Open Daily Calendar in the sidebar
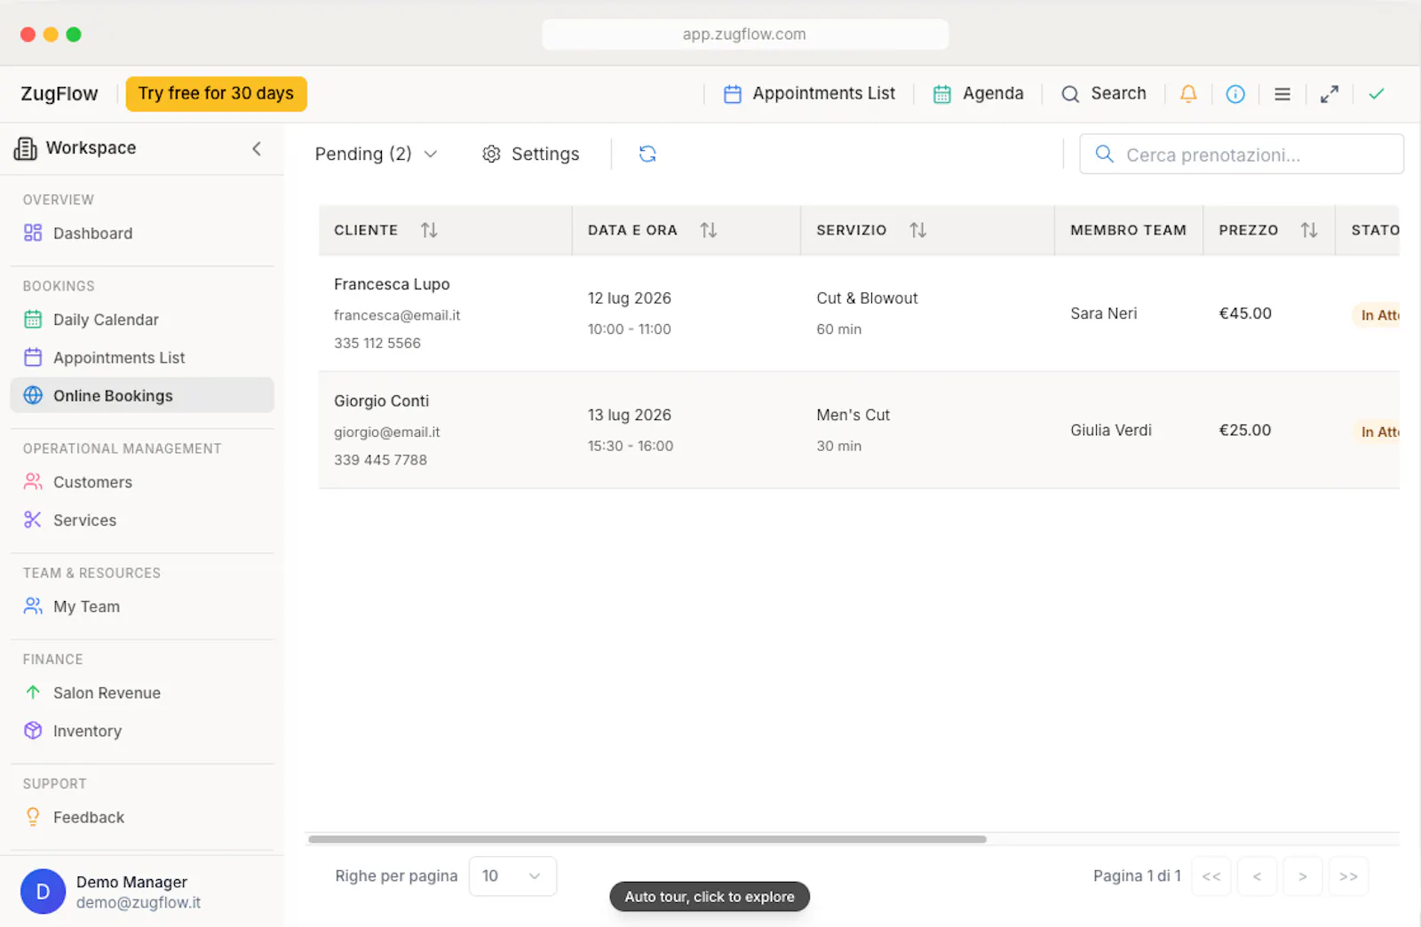 click(142, 319)
